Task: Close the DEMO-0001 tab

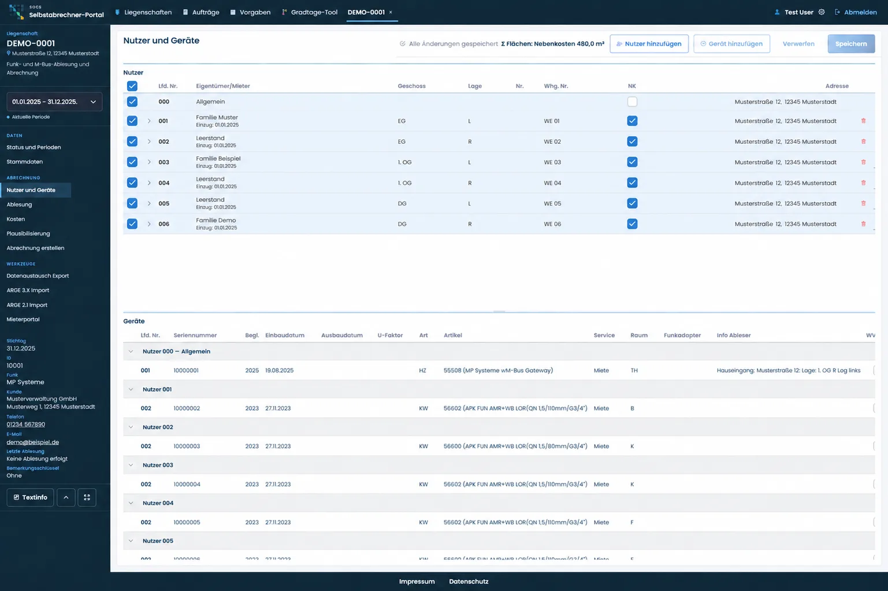Action: (x=391, y=12)
